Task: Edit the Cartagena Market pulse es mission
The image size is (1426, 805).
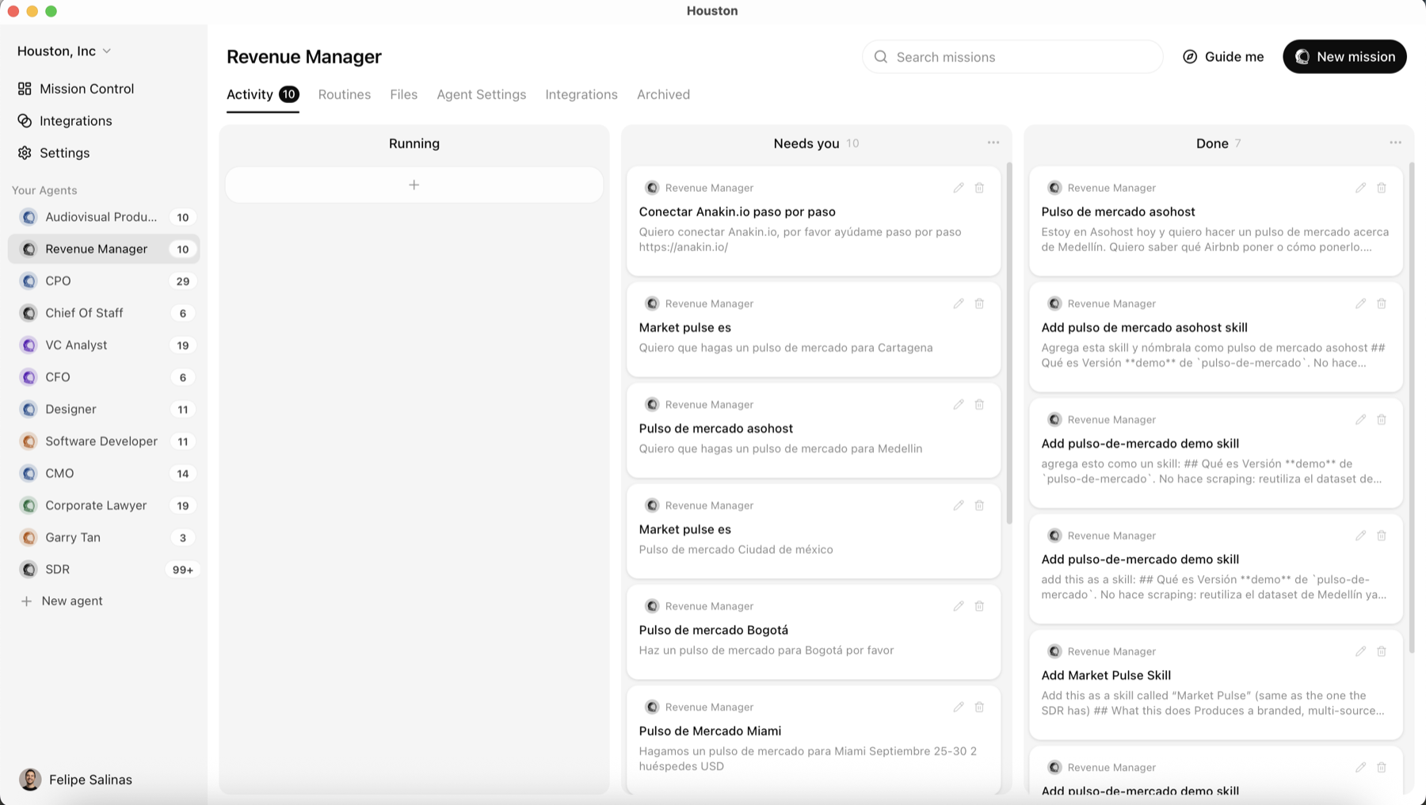Action: [x=959, y=303]
